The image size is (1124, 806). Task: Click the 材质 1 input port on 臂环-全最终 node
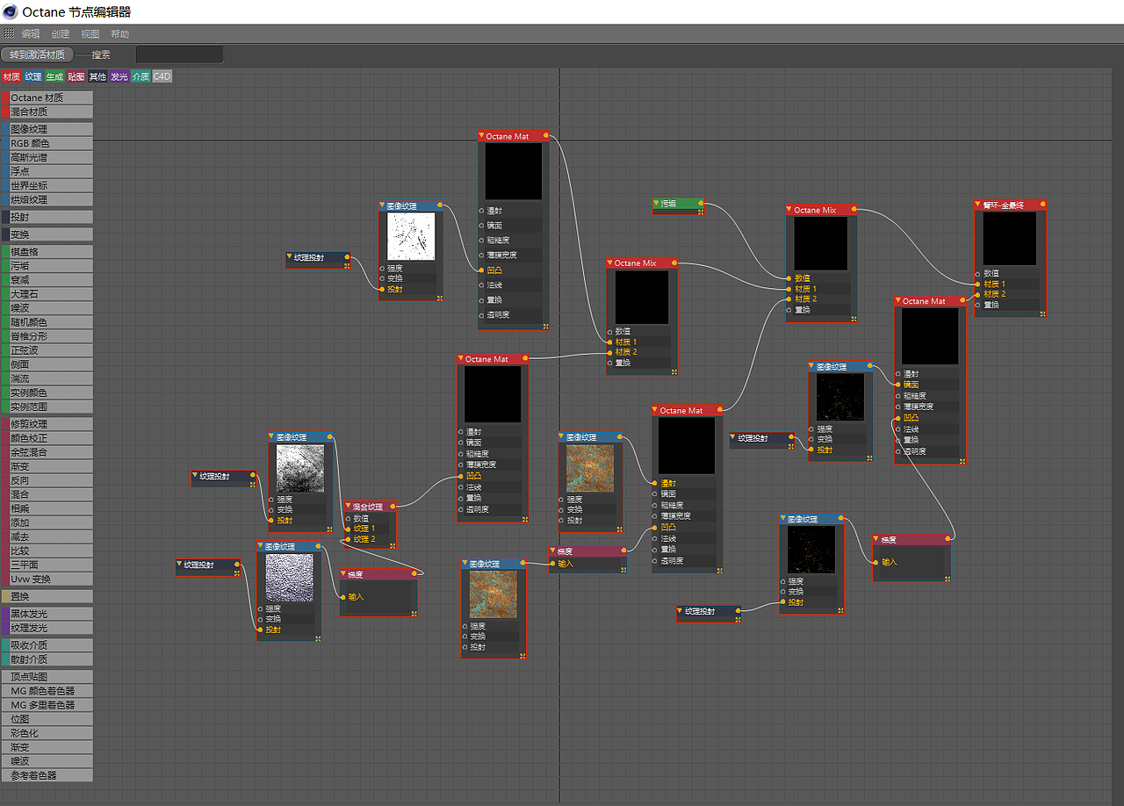(x=977, y=284)
